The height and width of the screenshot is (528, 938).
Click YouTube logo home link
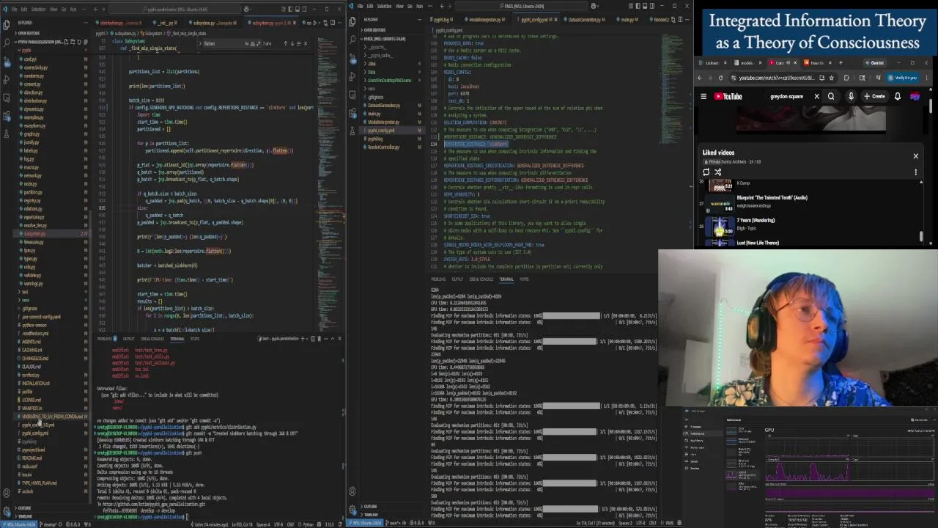[728, 96]
